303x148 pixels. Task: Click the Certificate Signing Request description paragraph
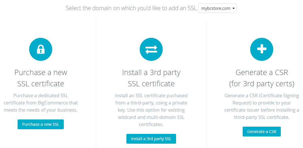point(262,106)
